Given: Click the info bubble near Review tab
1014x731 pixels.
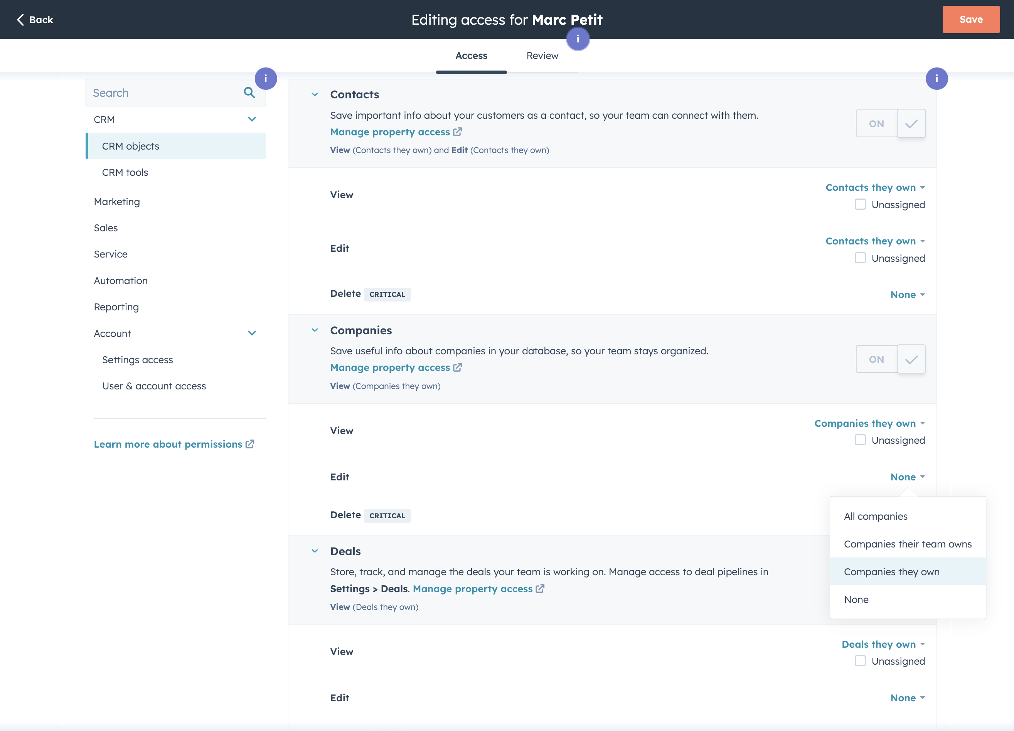Looking at the screenshot, I should pyautogui.click(x=578, y=39).
